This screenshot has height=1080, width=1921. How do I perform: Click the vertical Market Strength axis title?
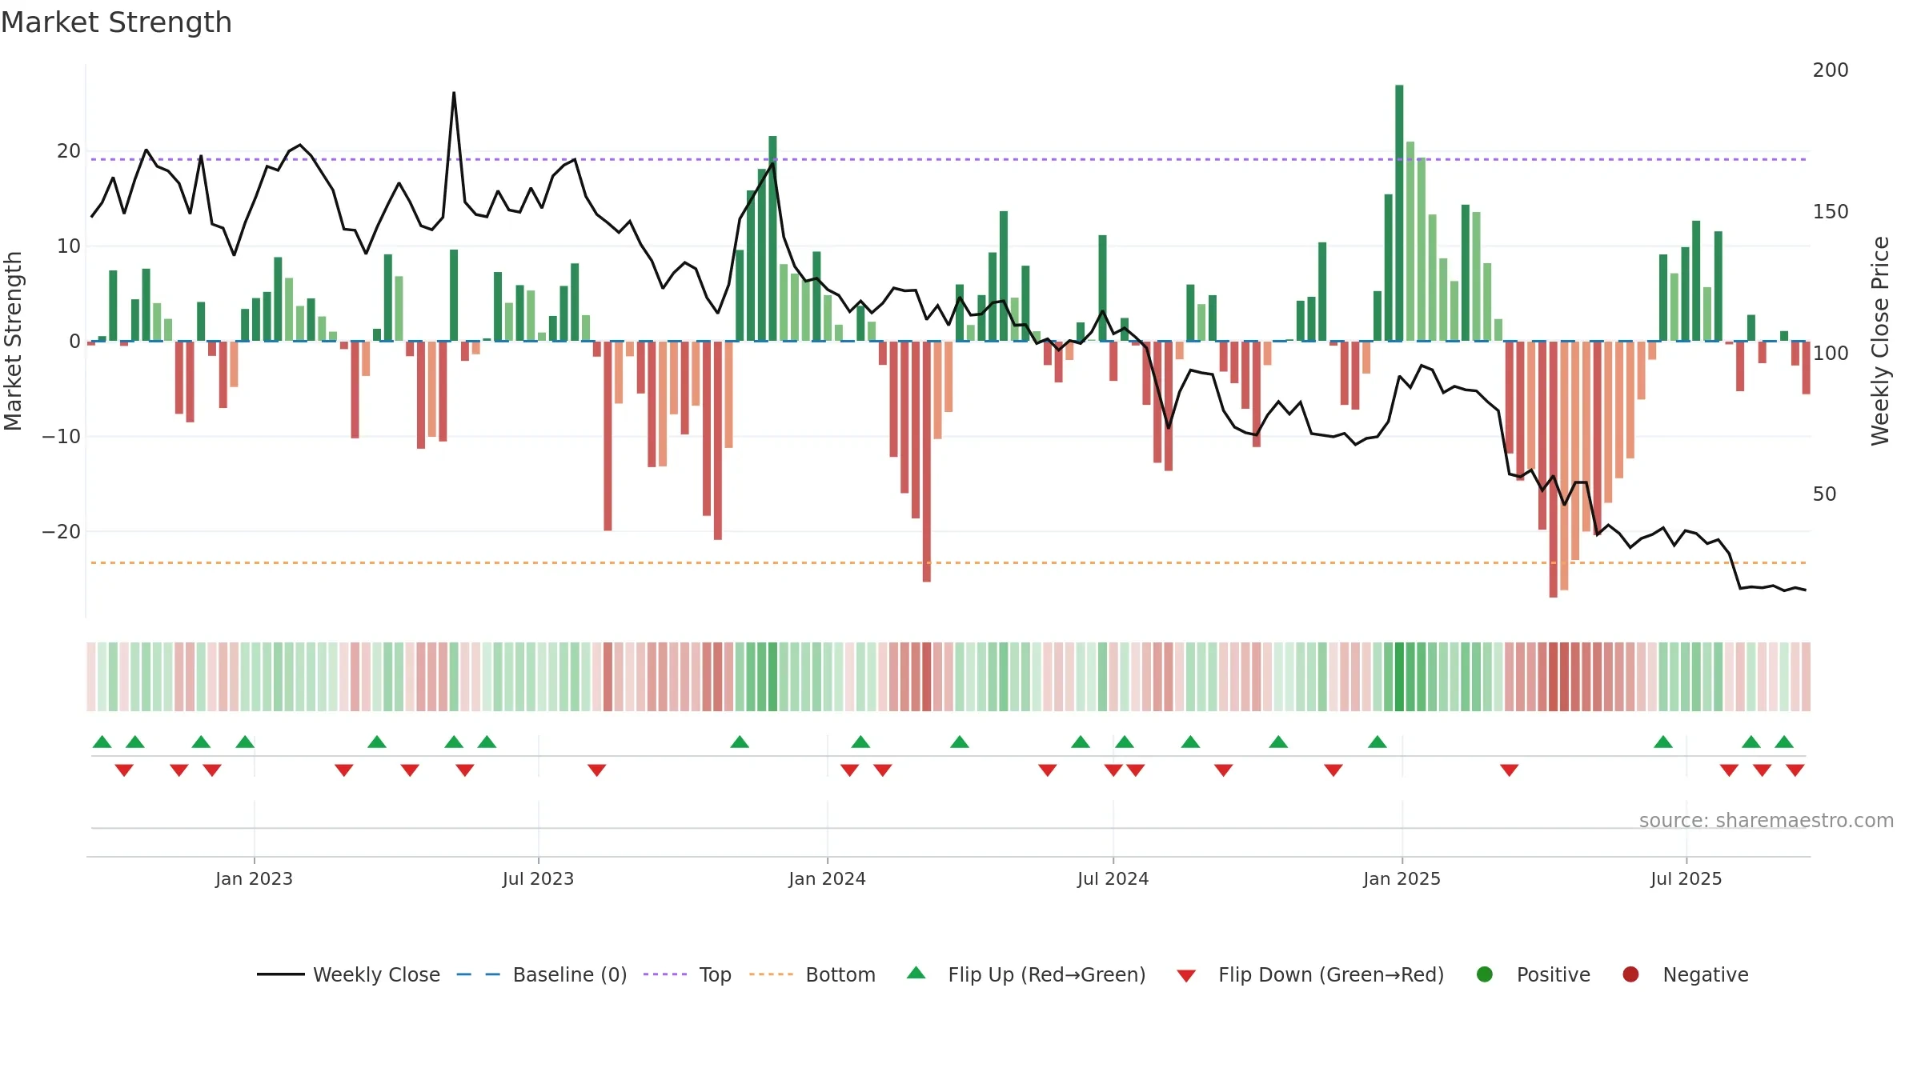coord(13,341)
